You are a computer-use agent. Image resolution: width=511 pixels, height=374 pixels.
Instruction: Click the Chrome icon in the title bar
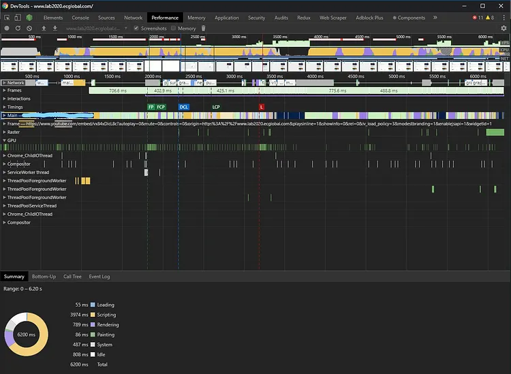point(5,6)
